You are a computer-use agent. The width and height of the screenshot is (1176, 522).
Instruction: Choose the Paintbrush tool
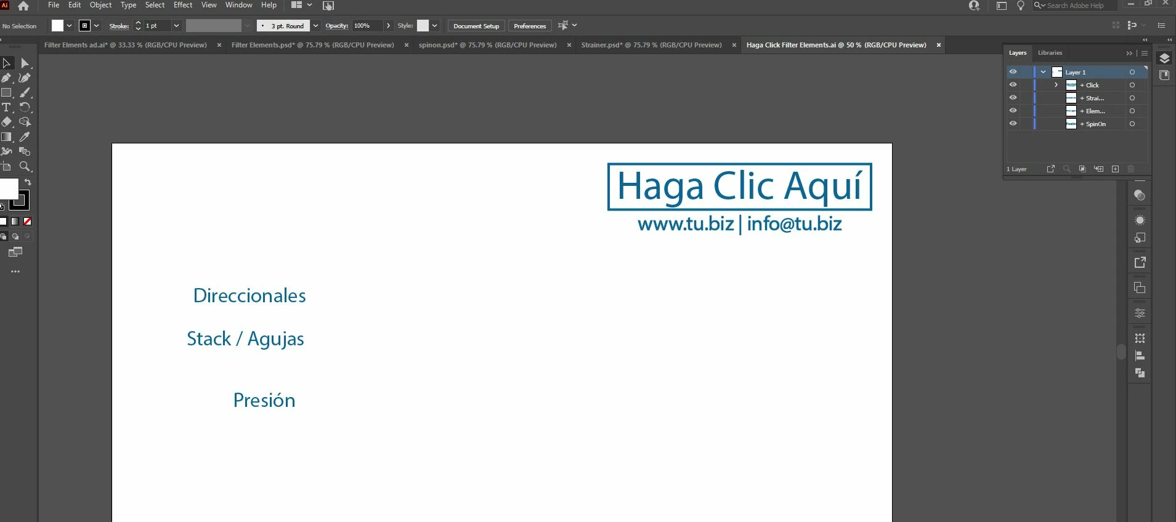click(x=25, y=92)
